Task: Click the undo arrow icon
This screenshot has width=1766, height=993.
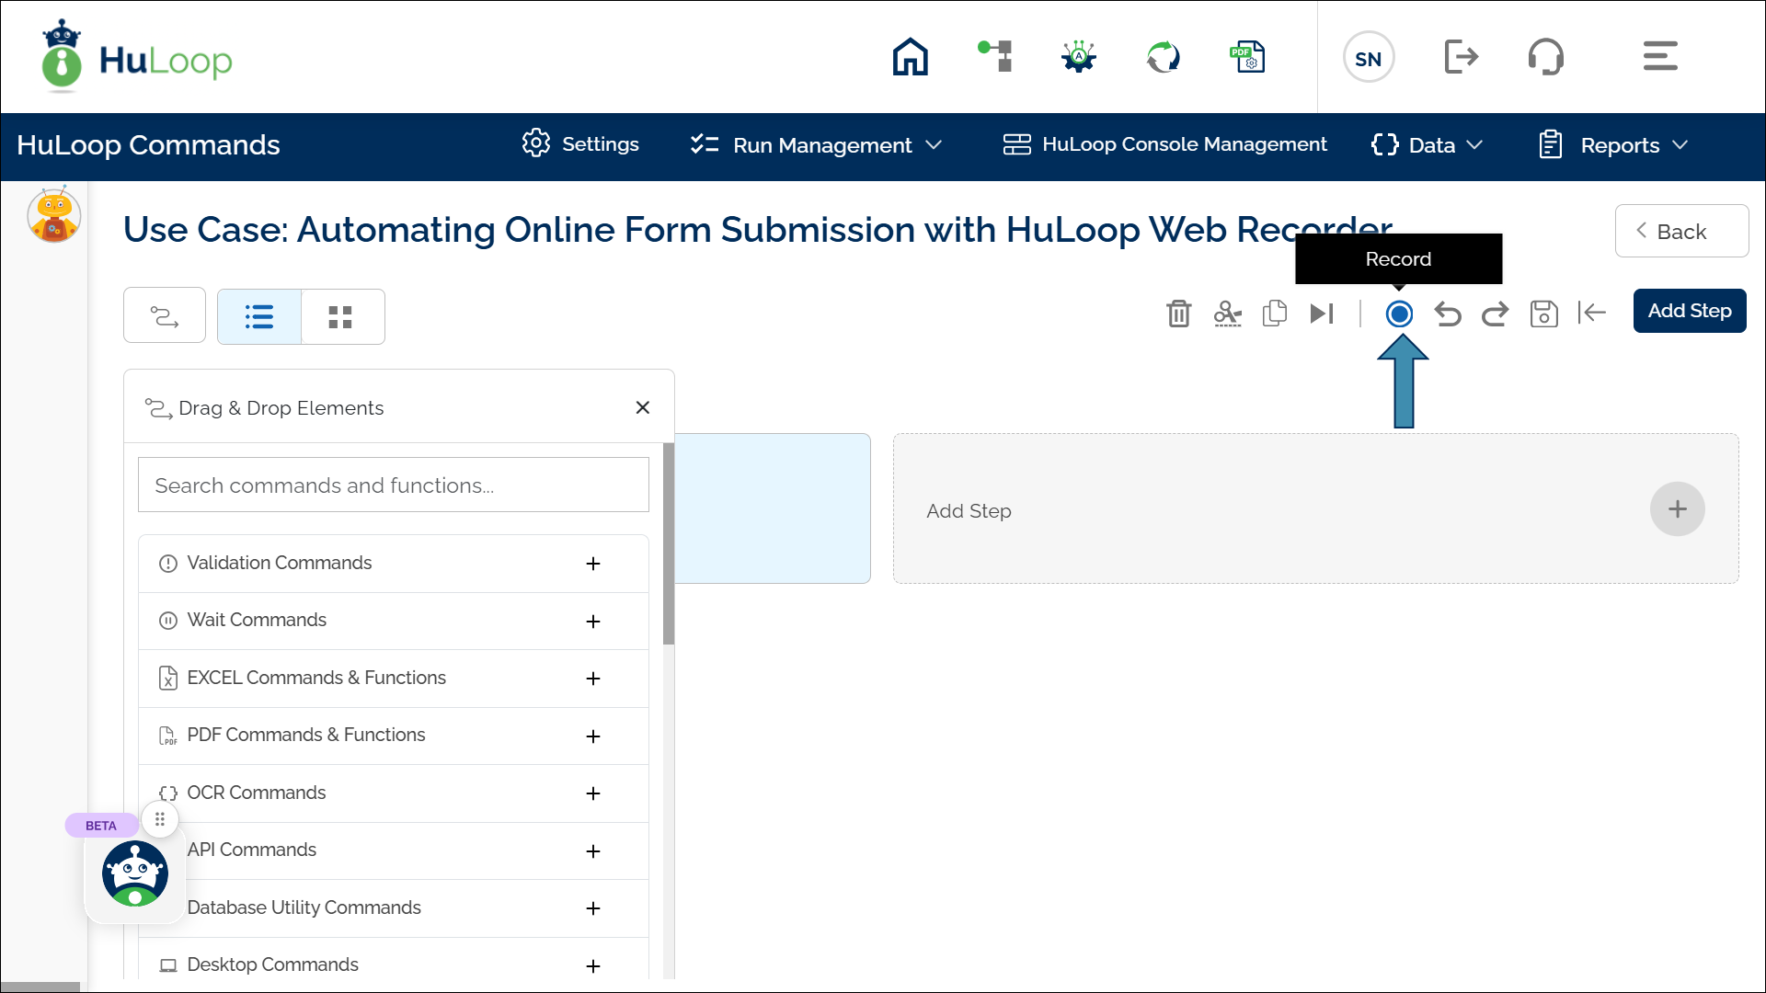Action: click(x=1448, y=314)
